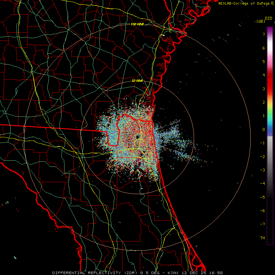Click the 0 value on color scale
Screen dimensions: 275x275
[264, 130]
